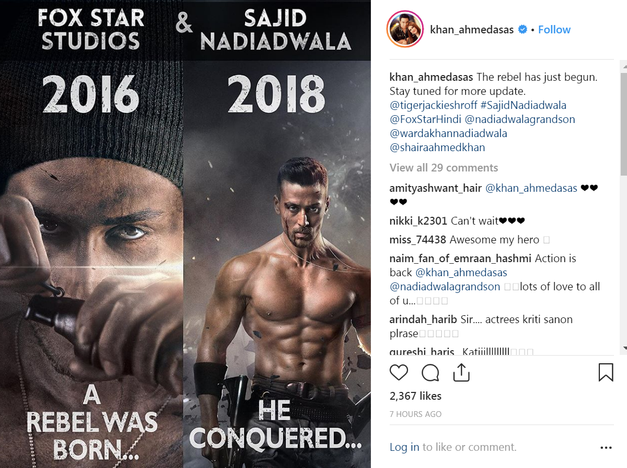
Task: Follow khan_ahmedasas
Action: pos(554,30)
